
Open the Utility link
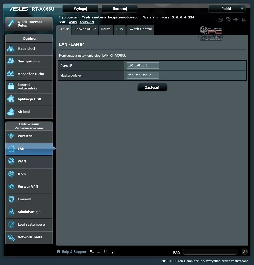pos(109,252)
